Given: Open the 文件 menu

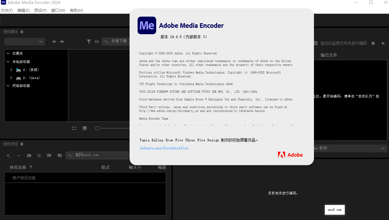Looking at the screenshot, I should pos(7,10).
